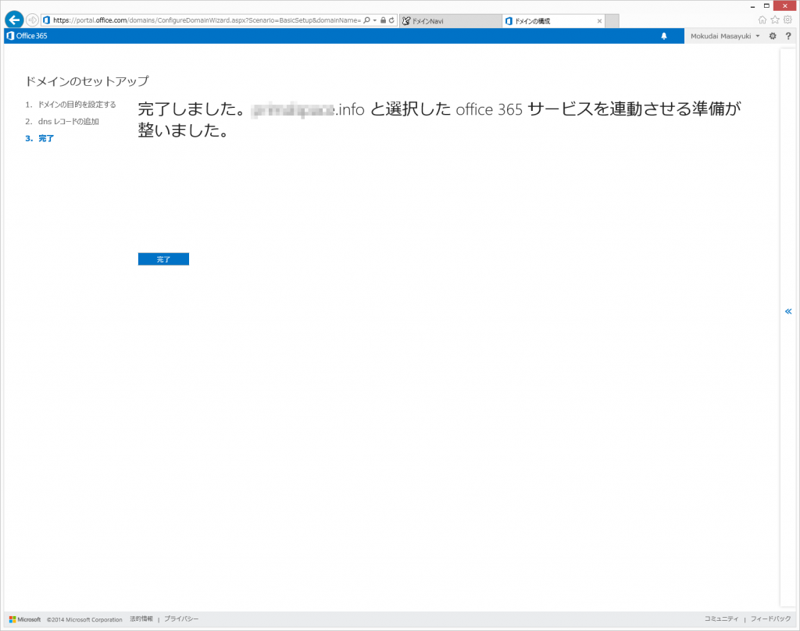Screen dimensions: 800x631
Task: Click the address bar refresh icon
Action: [391, 20]
